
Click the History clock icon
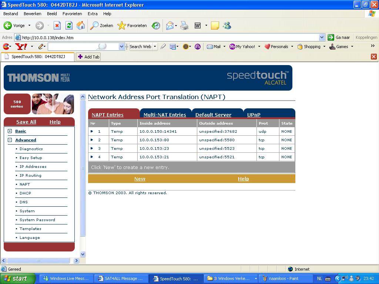[x=156, y=26]
